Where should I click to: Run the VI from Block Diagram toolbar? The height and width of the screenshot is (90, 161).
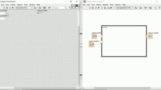pyautogui.click(x=90, y=8)
